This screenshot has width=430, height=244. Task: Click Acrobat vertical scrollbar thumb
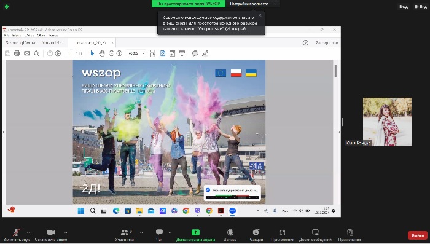(335, 71)
